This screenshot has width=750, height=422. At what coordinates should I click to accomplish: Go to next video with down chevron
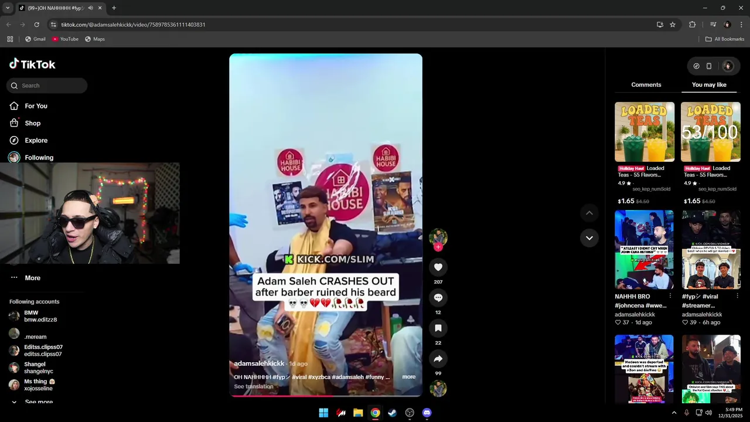click(589, 238)
